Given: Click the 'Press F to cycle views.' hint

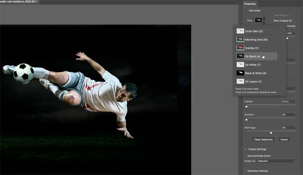Looking at the screenshot, I should (247, 89).
